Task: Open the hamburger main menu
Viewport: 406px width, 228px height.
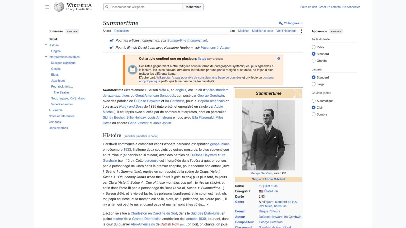Action: (x=47, y=7)
